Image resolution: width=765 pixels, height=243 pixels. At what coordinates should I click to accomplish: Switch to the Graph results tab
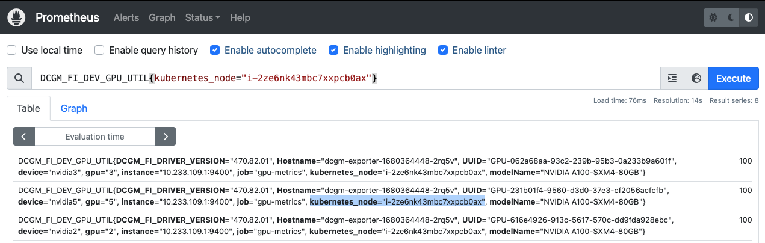[74, 108]
